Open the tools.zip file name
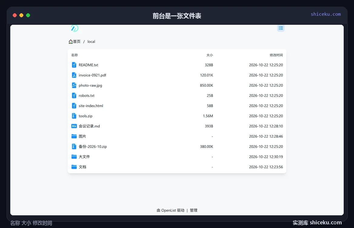 tap(85, 116)
